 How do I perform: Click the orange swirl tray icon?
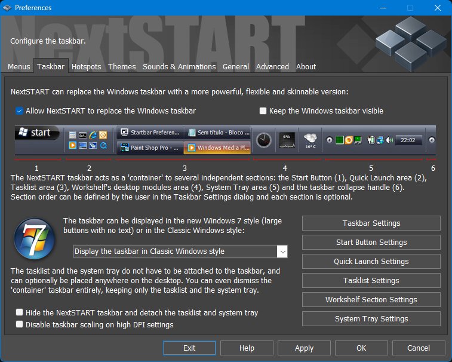(349, 140)
